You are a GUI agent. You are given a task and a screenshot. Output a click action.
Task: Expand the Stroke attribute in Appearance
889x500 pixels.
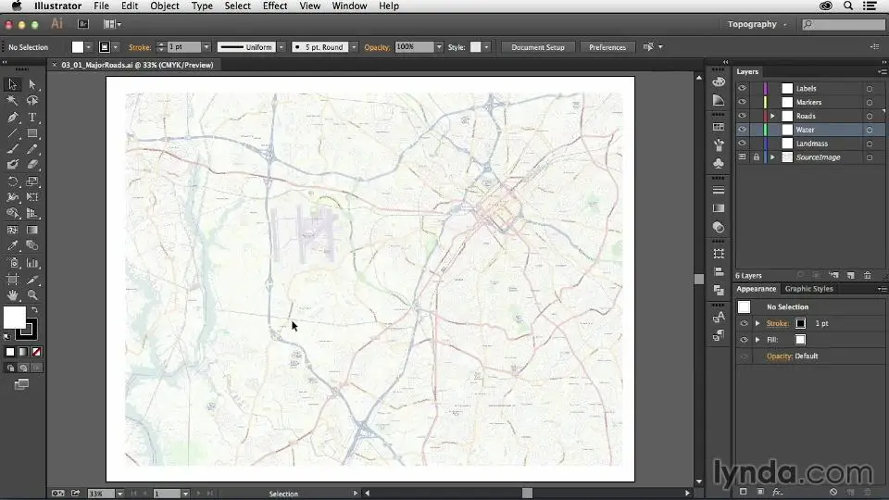tap(758, 323)
